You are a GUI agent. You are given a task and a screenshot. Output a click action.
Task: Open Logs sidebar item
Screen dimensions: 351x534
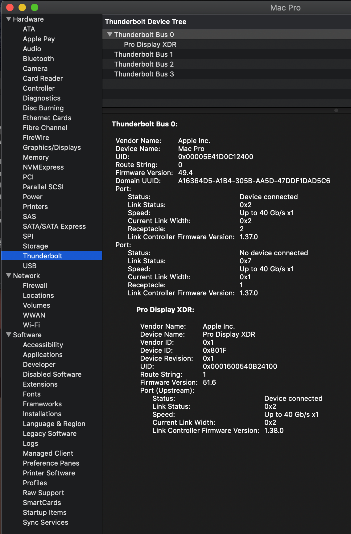[30, 443]
